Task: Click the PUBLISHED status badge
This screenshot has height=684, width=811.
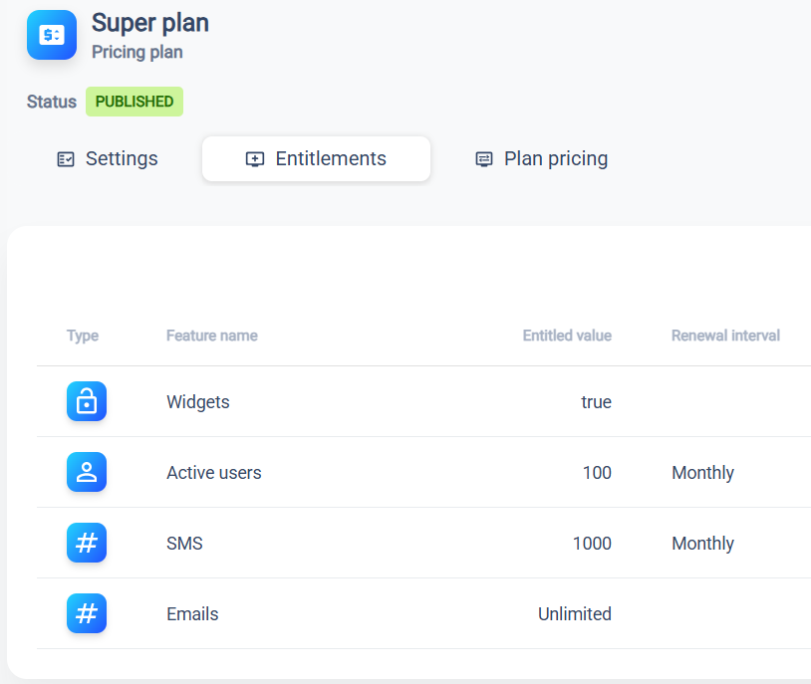Action: click(x=135, y=102)
